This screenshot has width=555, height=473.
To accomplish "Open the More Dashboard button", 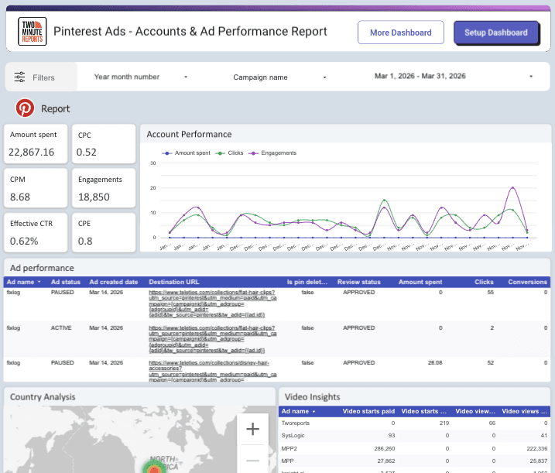I will [x=401, y=33].
